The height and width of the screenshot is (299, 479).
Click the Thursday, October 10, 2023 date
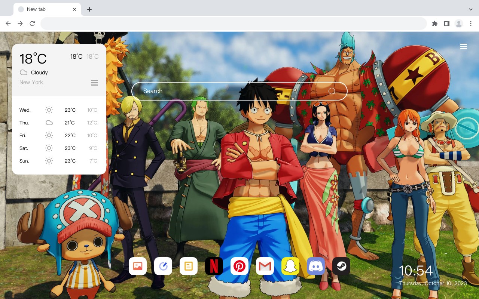[x=433, y=283]
